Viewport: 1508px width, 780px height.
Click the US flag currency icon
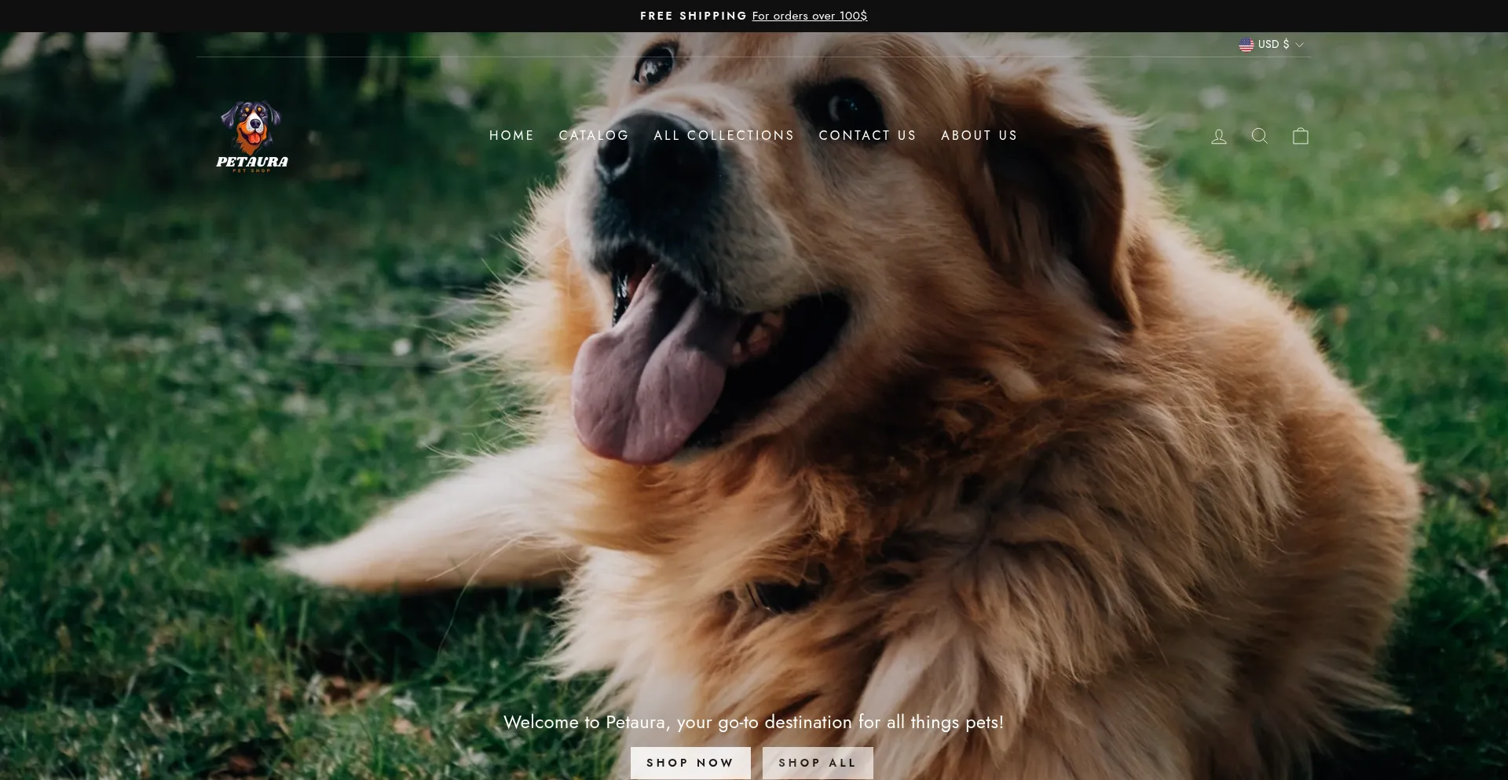pyautogui.click(x=1246, y=45)
